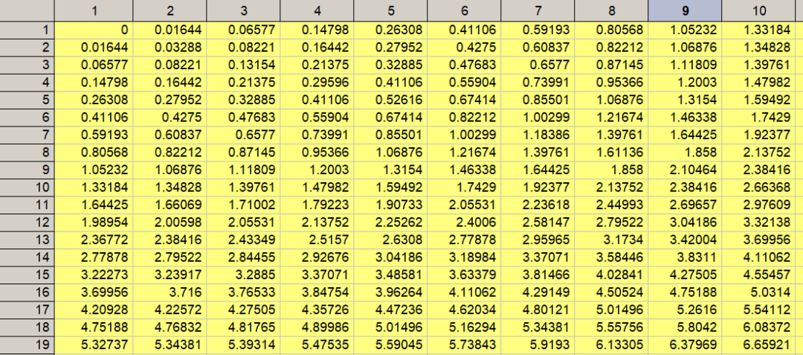803x355 pixels.
Task: Click cell 0.52616 in row 5
Action: click(x=390, y=100)
